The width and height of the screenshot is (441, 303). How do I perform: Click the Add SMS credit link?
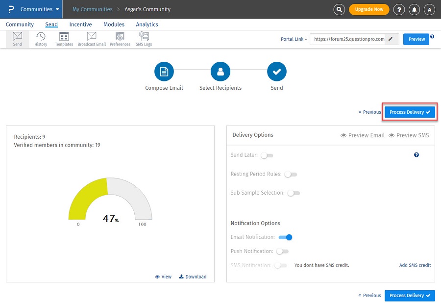[415, 265]
